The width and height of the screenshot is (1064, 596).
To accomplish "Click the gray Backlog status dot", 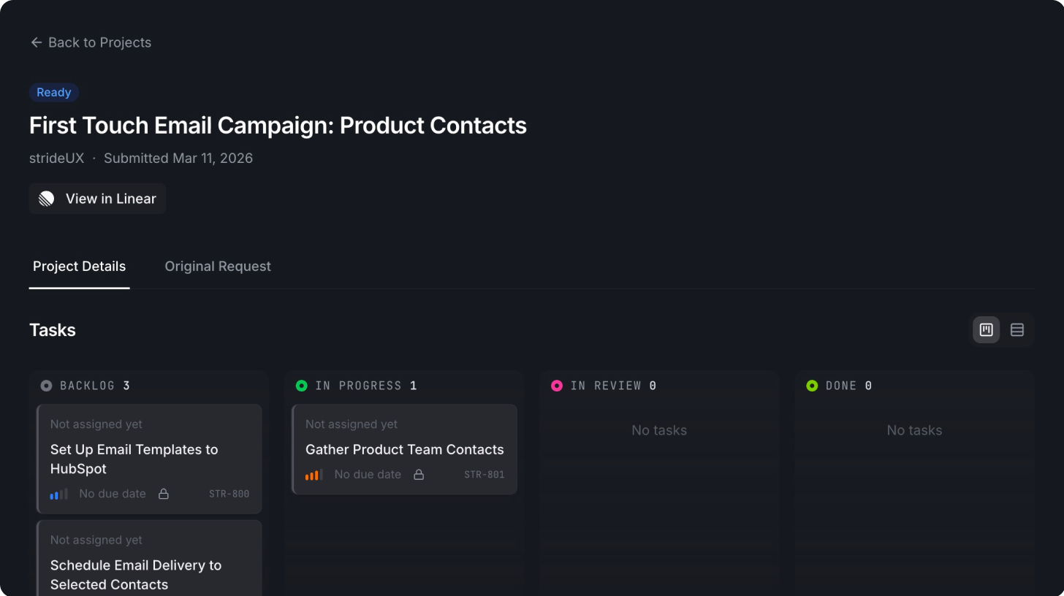I will pyautogui.click(x=46, y=386).
